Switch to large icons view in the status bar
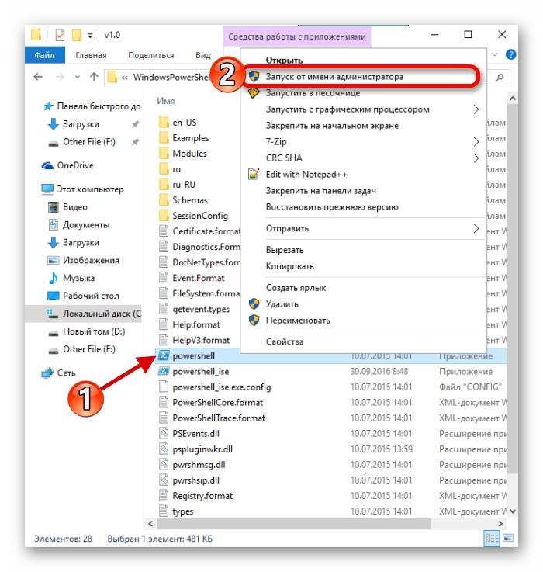This screenshot has width=543, height=572. pyautogui.click(x=507, y=538)
